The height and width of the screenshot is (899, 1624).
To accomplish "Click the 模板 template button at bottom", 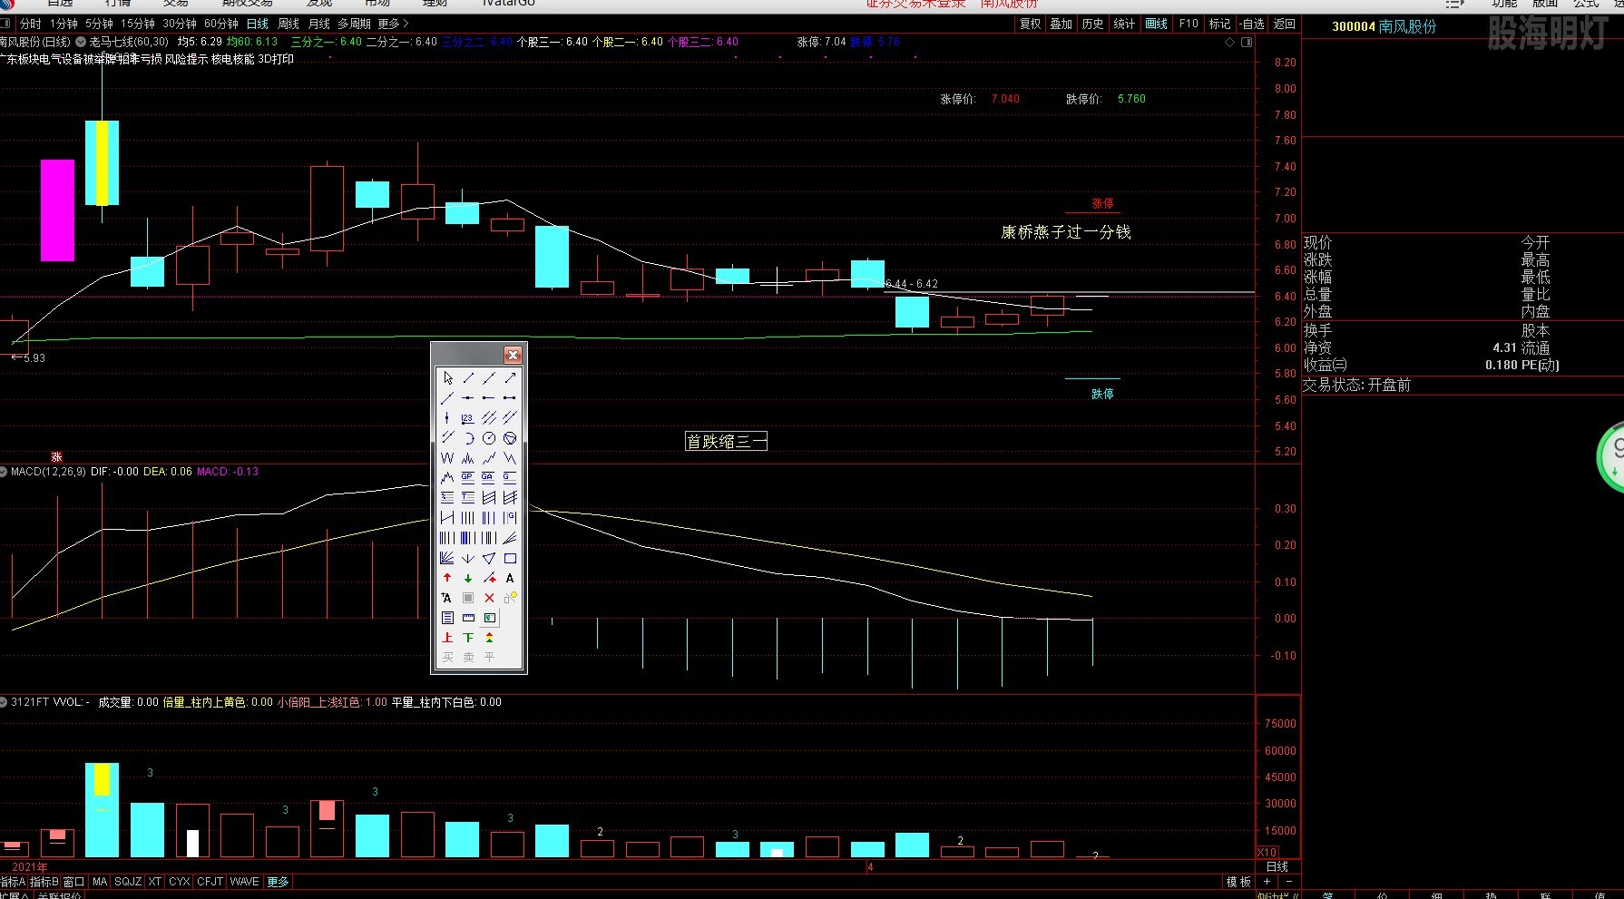I will [x=1238, y=882].
